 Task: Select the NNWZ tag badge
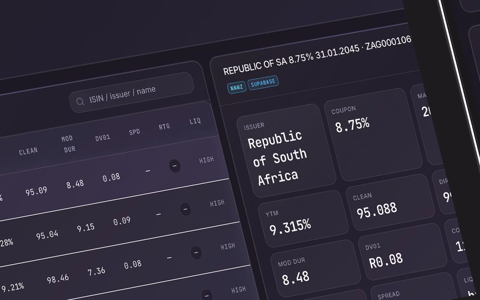point(237,88)
